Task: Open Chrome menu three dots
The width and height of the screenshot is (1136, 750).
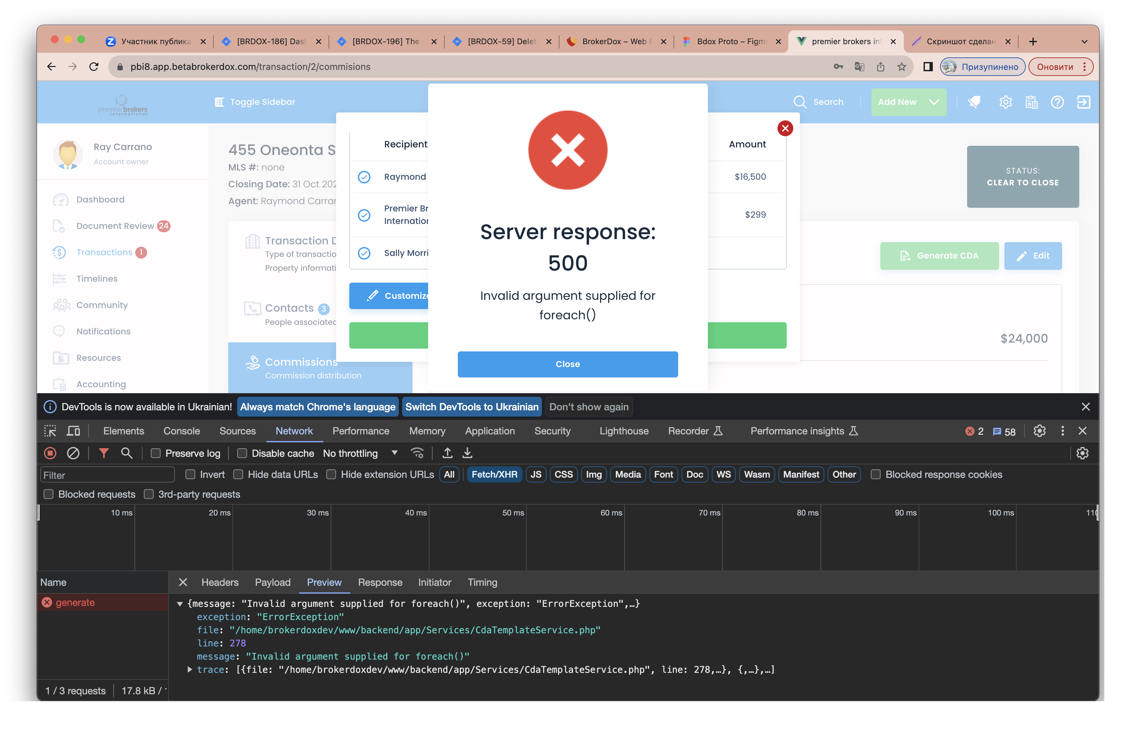Action: click(x=1084, y=67)
